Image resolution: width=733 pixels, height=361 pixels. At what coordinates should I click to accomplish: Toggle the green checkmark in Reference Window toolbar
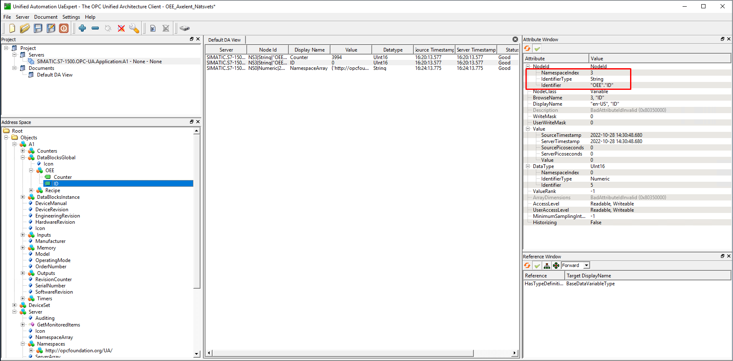pyautogui.click(x=537, y=266)
